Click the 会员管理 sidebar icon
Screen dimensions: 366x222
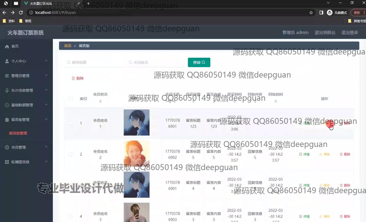7,147
